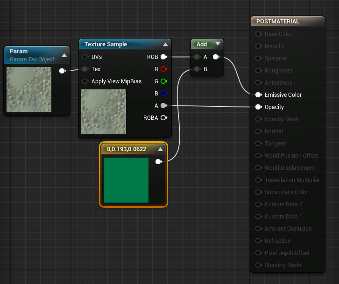Click the Add node output pin
The width and height of the screenshot is (339, 284).
click(216, 57)
